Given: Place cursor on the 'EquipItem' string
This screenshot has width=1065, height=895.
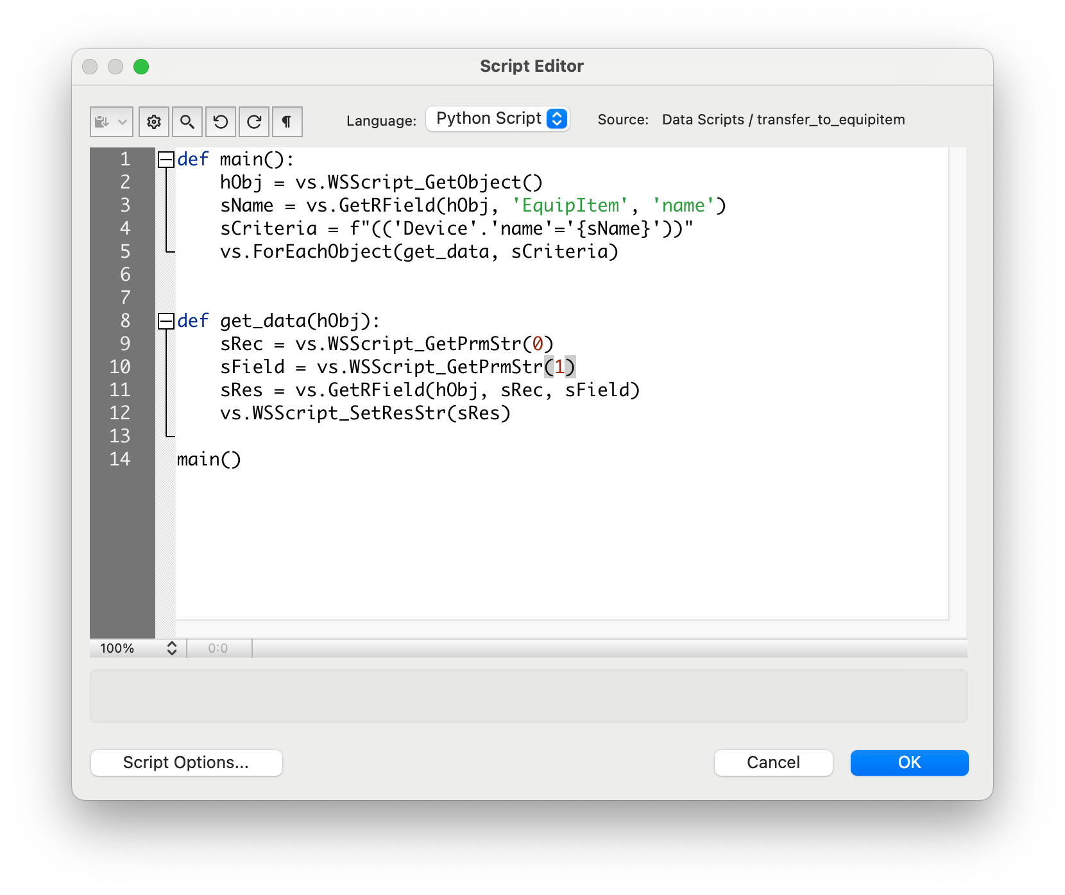Looking at the screenshot, I should 570,206.
